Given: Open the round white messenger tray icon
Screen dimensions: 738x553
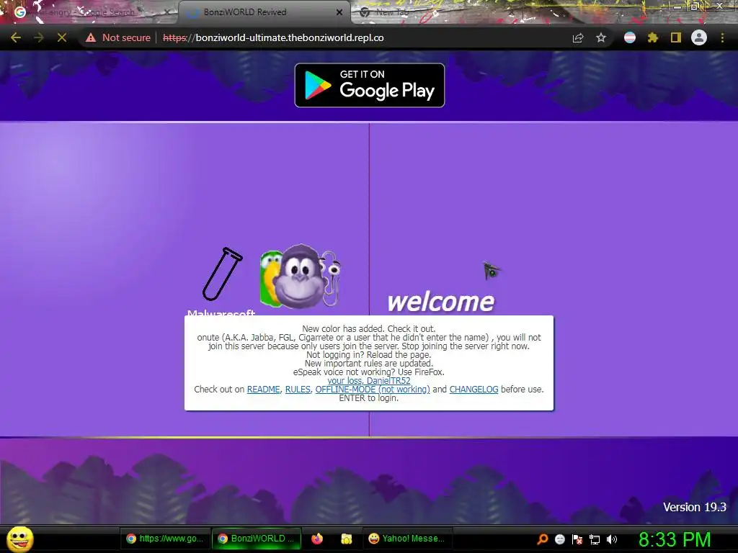Looking at the screenshot, I should 559,539.
